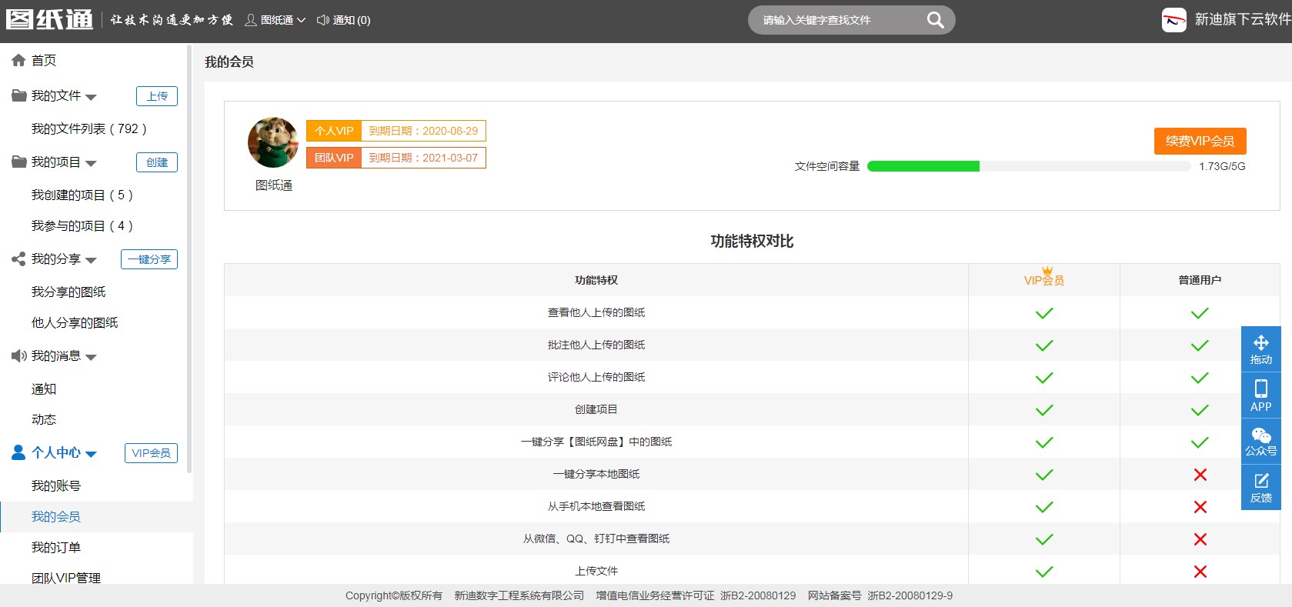
Task: Open the 反馈 feedback widget
Action: [1261, 487]
